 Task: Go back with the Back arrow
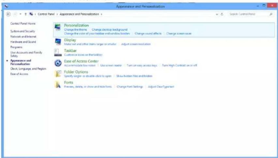coord(8,14)
